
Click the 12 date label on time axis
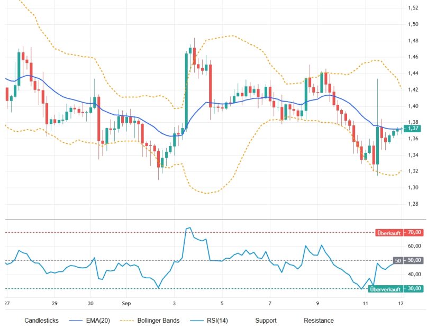click(401, 304)
